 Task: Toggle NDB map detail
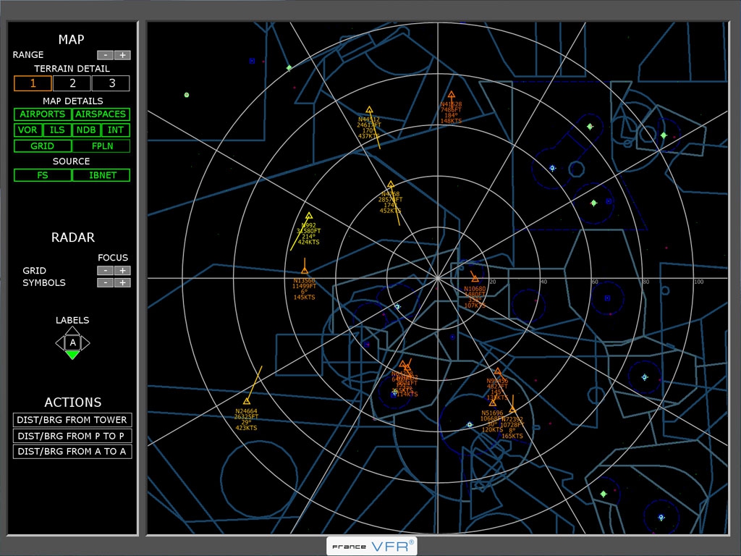point(87,130)
